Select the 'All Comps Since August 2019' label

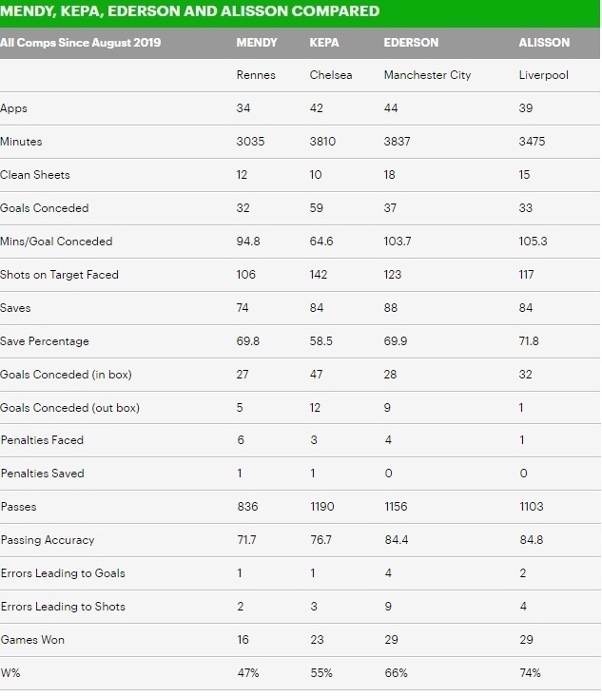(x=81, y=43)
